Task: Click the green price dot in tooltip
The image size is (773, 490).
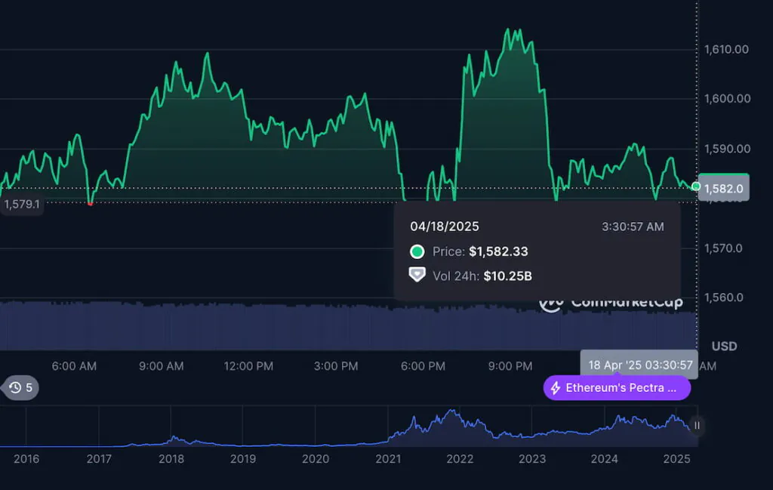Action: click(x=417, y=252)
